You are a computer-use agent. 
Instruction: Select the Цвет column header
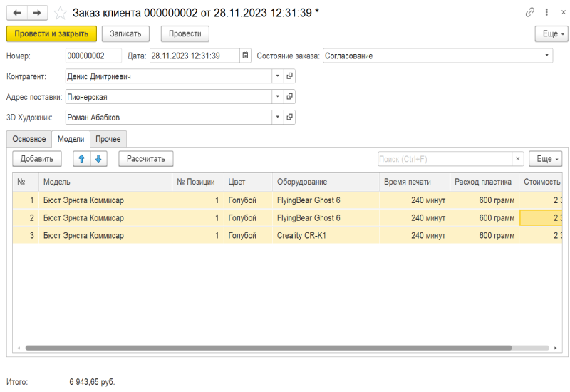pos(248,182)
